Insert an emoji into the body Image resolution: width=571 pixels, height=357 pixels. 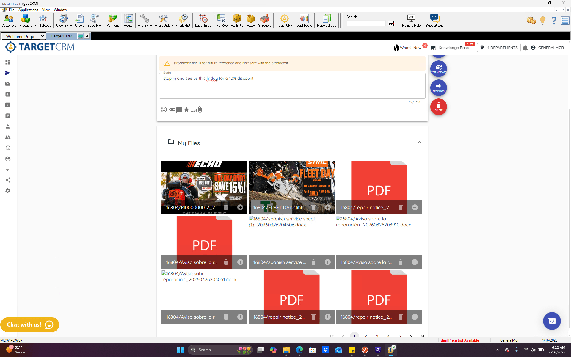pyautogui.click(x=164, y=109)
